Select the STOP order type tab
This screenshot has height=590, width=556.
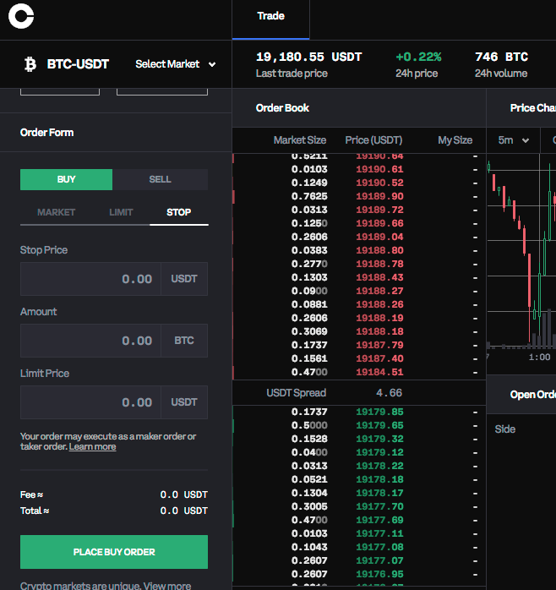(x=178, y=212)
